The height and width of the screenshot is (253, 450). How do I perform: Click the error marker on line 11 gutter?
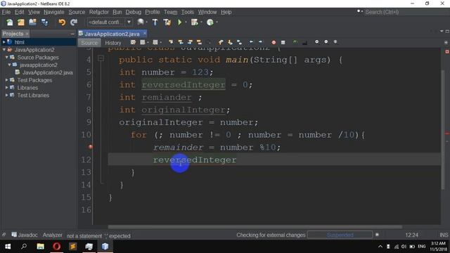tap(91, 147)
